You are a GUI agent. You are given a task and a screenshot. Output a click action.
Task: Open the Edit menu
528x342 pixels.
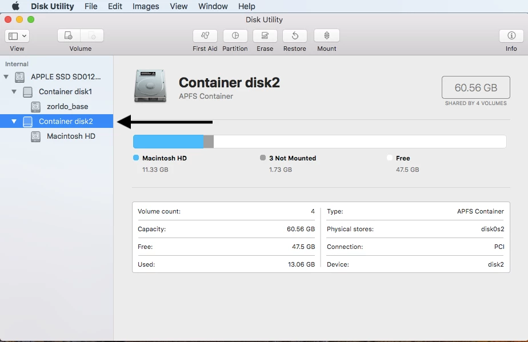tap(115, 6)
